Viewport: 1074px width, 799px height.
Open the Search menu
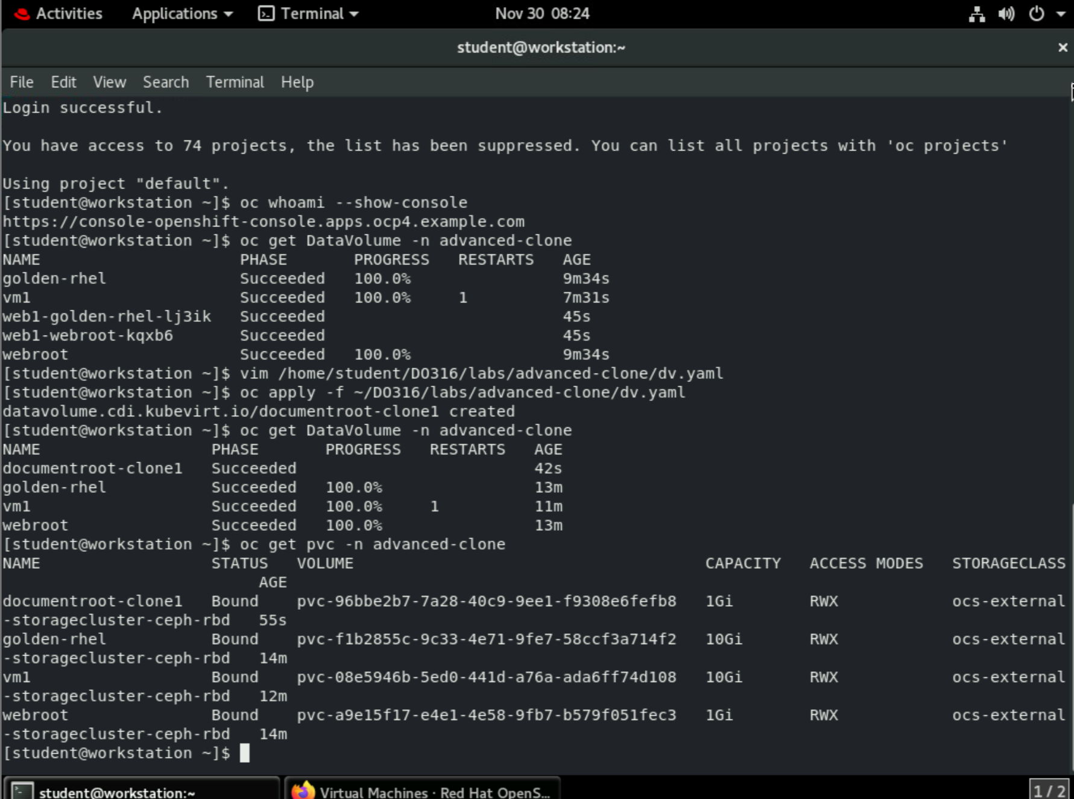click(165, 82)
